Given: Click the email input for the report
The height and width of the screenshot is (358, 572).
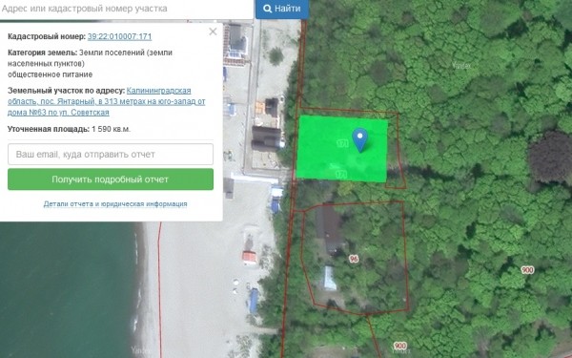Looking at the screenshot, I should pyautogui.click(x=111, y=154).
